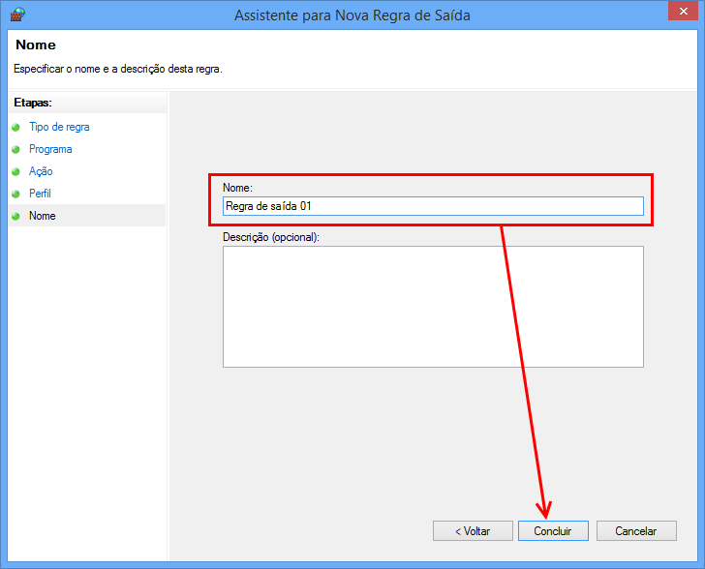Click green bullet beside Programa
This screenshot has height=569, width=705.
pyautogui.click(x=15, y=149)
